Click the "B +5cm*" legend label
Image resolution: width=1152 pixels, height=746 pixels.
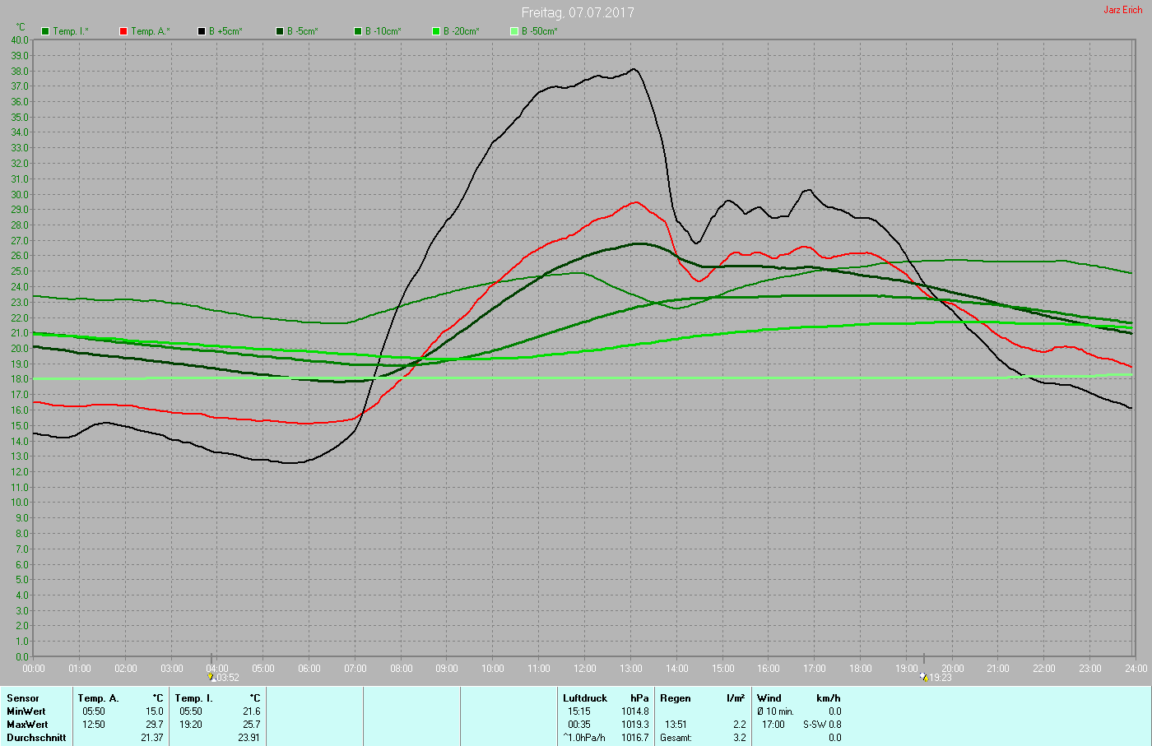(x=225, y=31)
